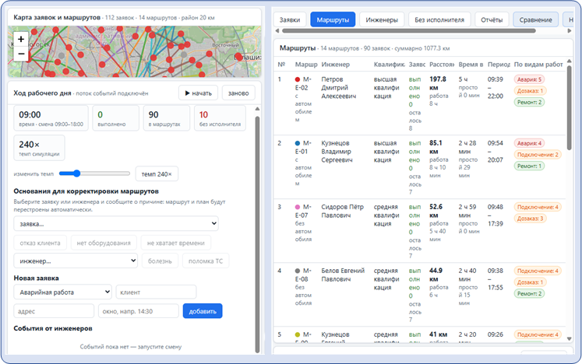The image size is (582, 364).
Task: Click the simulation tempo slider
Action: (94, 173)
